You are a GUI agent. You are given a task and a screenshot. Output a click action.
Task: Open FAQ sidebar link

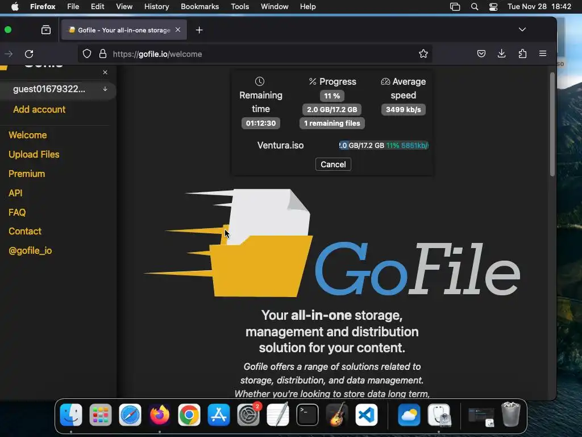pos(17,212)
